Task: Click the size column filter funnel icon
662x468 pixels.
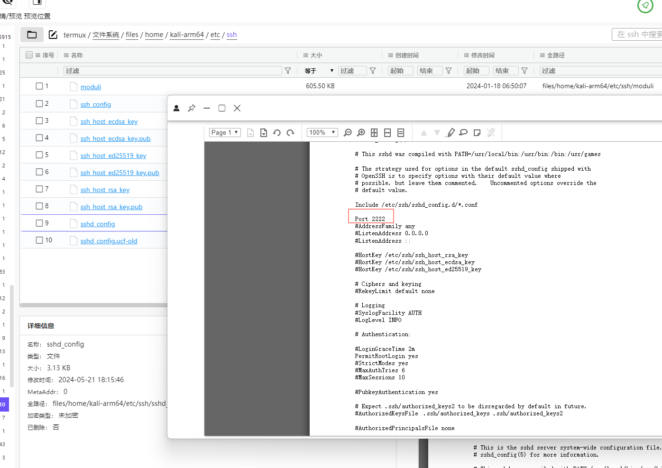Action: tap(373, 71)
